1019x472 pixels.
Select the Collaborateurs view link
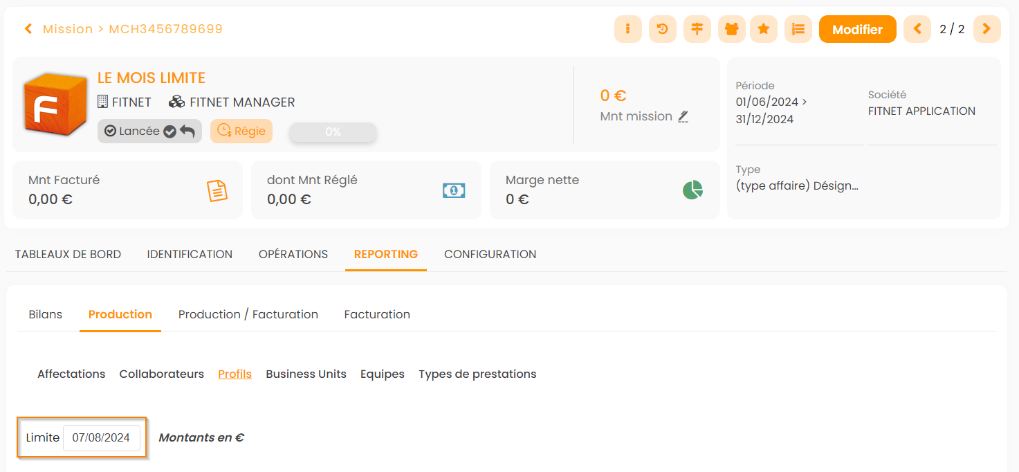tap(161, 374)
